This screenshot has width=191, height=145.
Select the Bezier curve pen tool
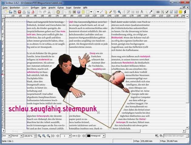[106, 12]
